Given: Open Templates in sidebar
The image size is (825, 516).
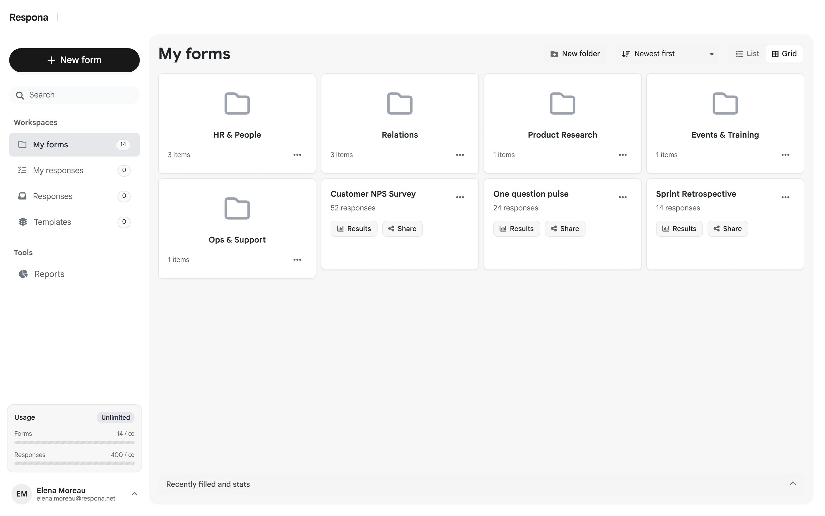Looking at the screenshot, I should click(x=74, y=222).
